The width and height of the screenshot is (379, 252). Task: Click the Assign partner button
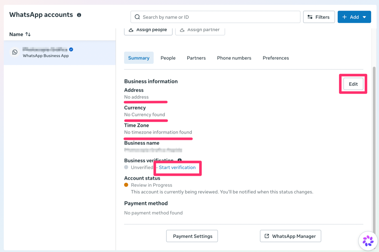(x=200, y=31)
